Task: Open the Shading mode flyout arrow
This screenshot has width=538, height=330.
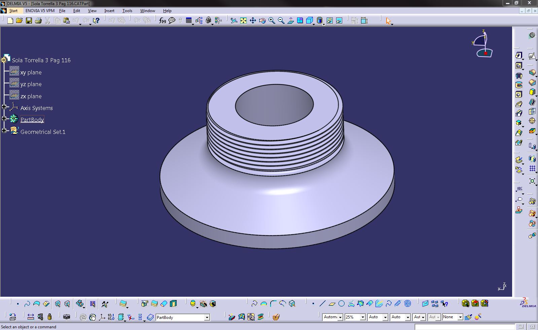Action: click(324, 24)
